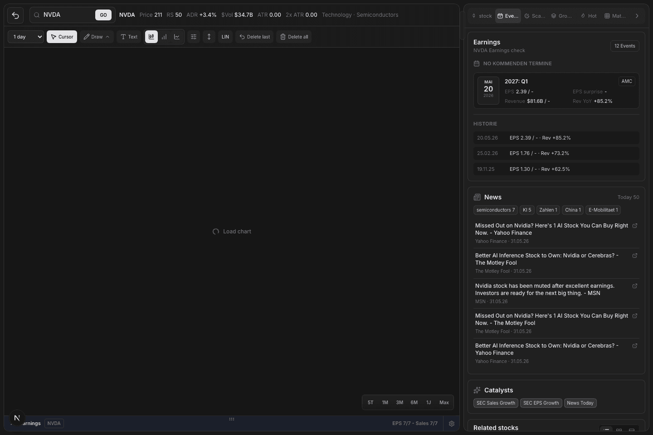This screenshot has width=653, height=435.
Task: Set chart range to Max
Action: 444,402
